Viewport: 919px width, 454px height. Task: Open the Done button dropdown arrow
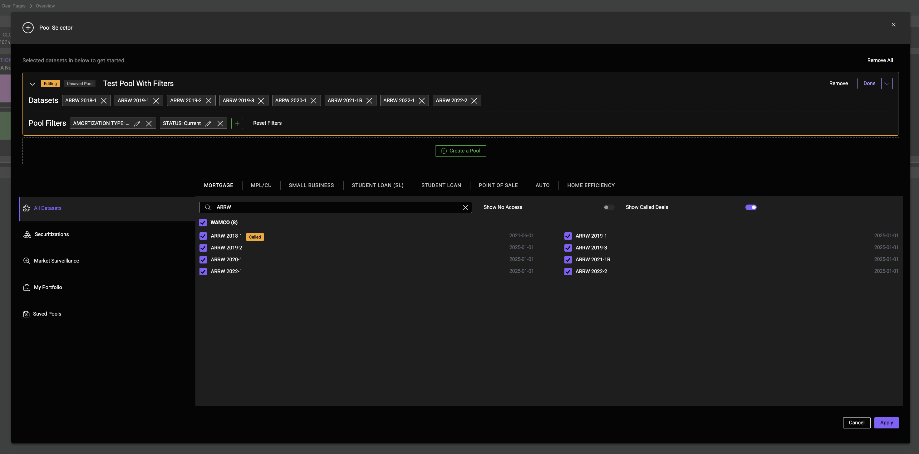tap(887, 84)
